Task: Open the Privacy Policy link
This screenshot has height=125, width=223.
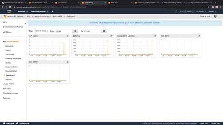Action: (204, 123)
